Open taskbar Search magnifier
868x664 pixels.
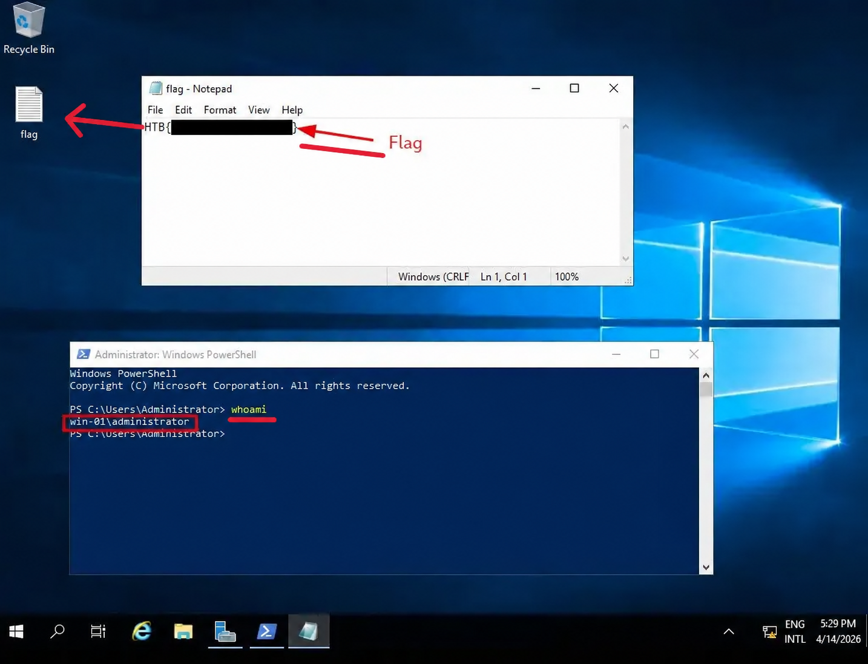point(58,632)
